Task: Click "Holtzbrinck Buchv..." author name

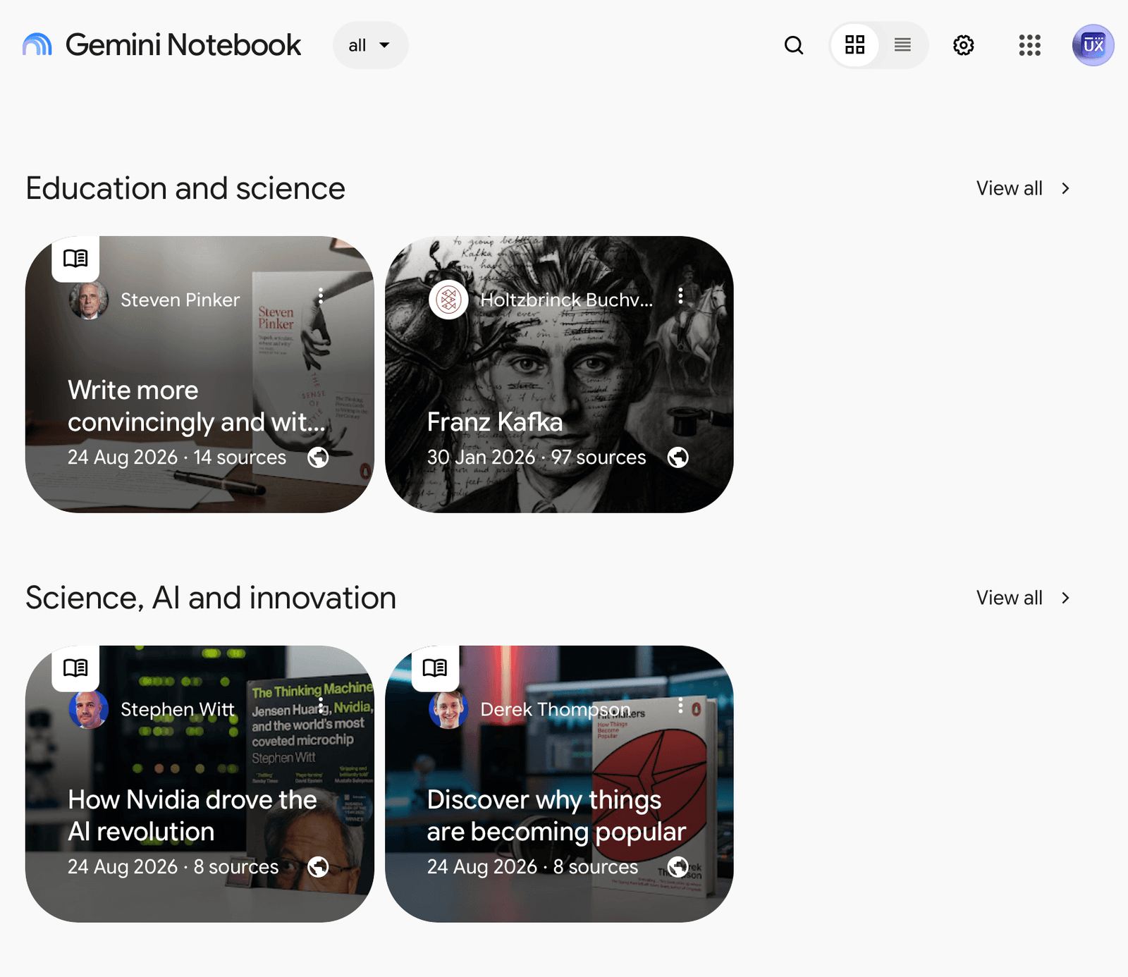Action: pos(567,300)
